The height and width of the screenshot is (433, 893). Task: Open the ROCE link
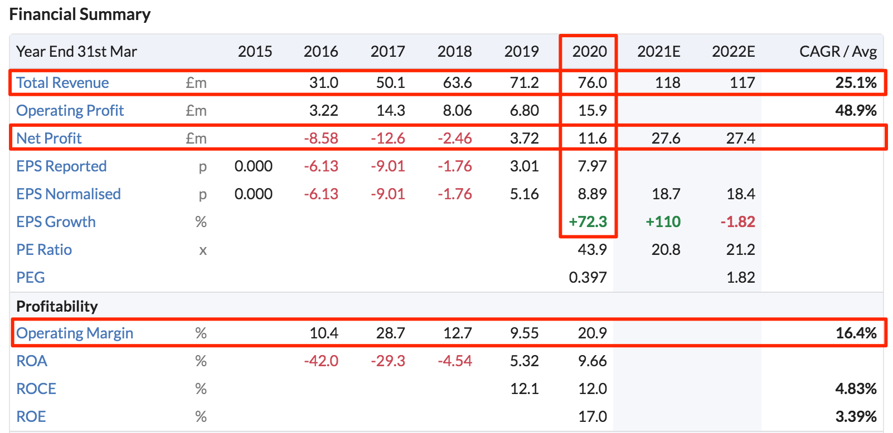tap(36, 388)
